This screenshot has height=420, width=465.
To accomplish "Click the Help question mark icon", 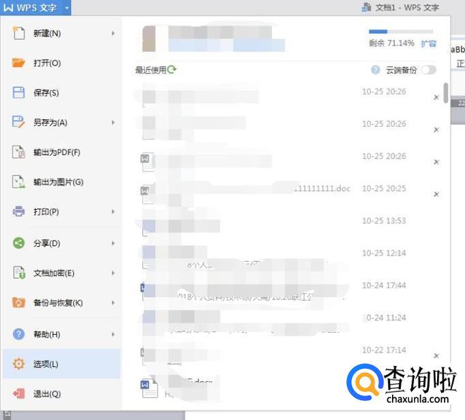I will tap(18, 334).
